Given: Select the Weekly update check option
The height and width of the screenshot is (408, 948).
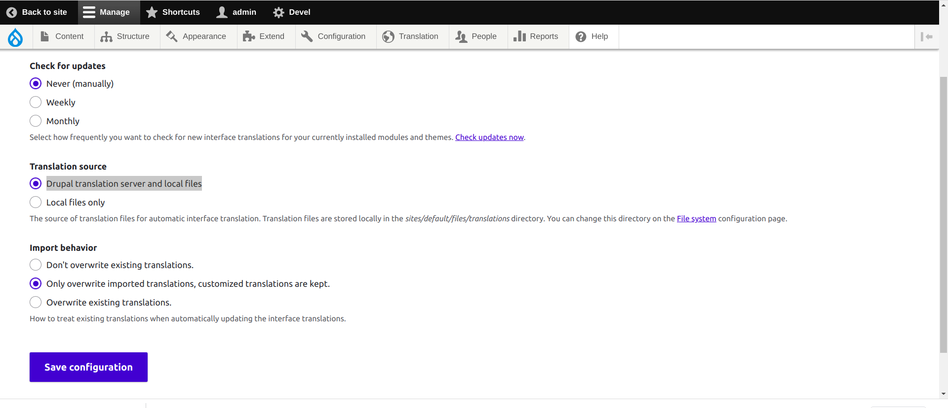Looking at the screenshot, I should 36,102.
